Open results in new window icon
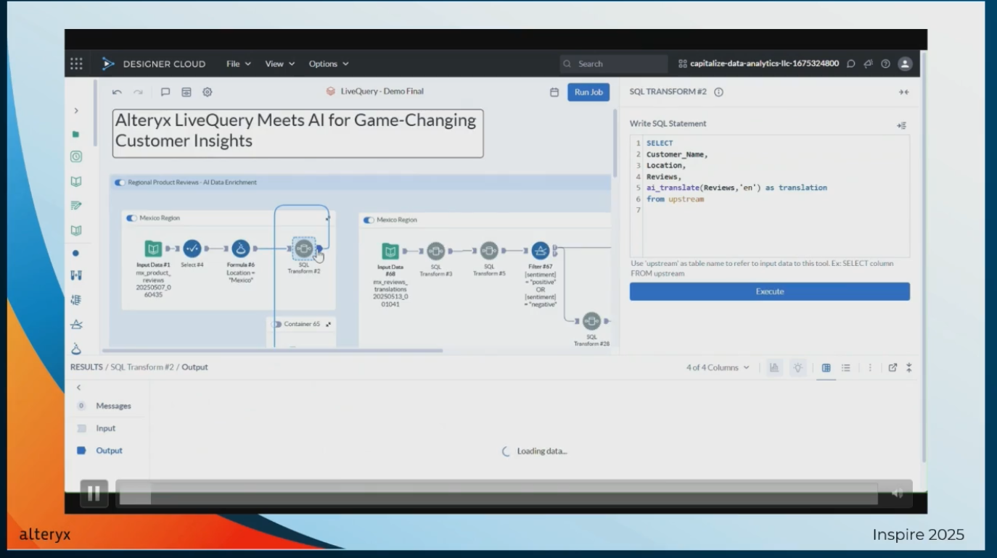997x558 pixels. (893, 368)
